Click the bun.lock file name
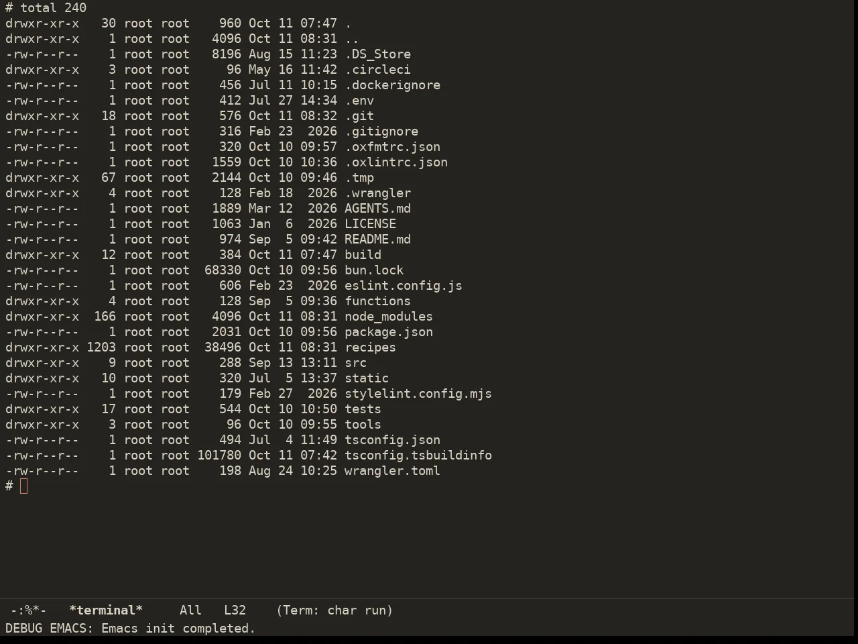Image resolution: width=858 pixels, height=644 pixels. [374, 270]
